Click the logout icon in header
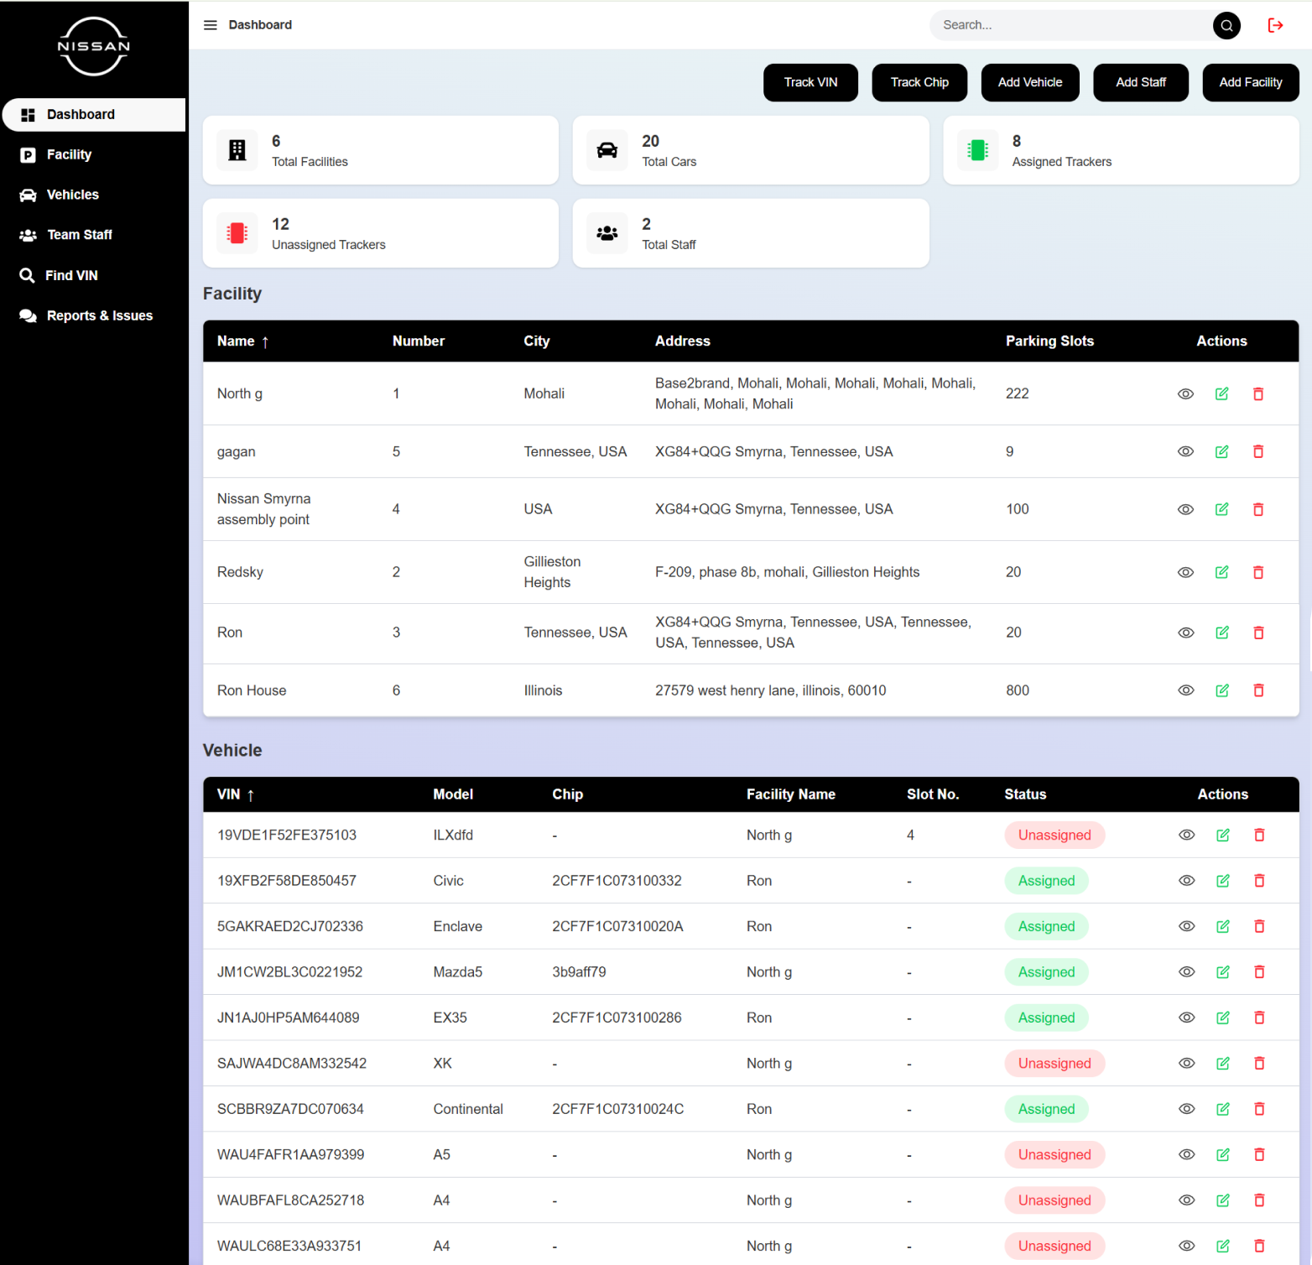 1275,25
